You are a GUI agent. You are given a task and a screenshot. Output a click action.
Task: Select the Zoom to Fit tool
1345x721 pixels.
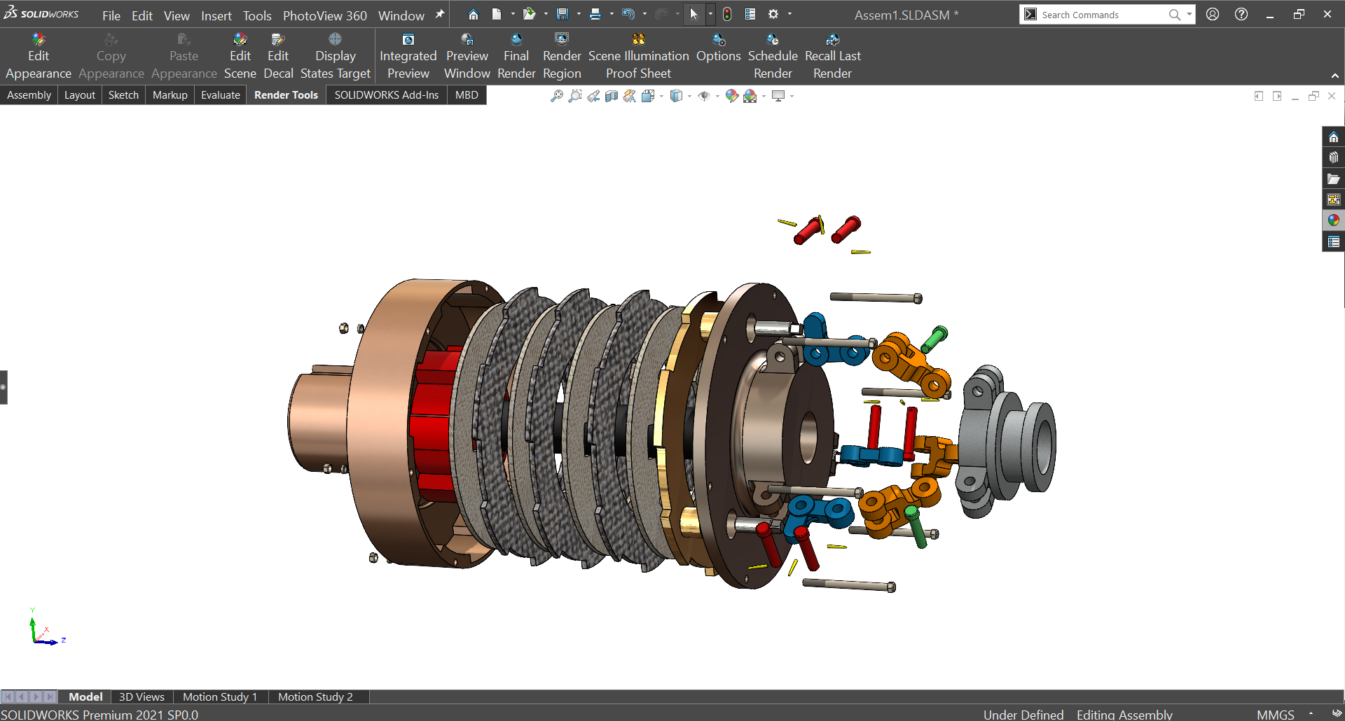tap(556, 96)
